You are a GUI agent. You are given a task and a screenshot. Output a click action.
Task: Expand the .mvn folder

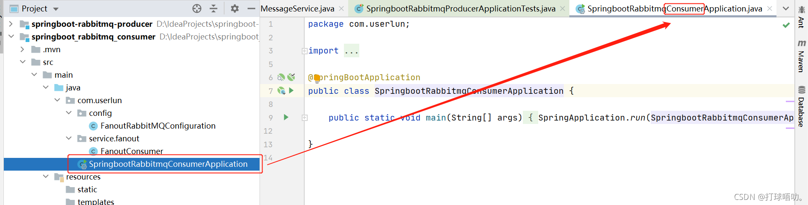pyautogui.click(x=23, y=49)
